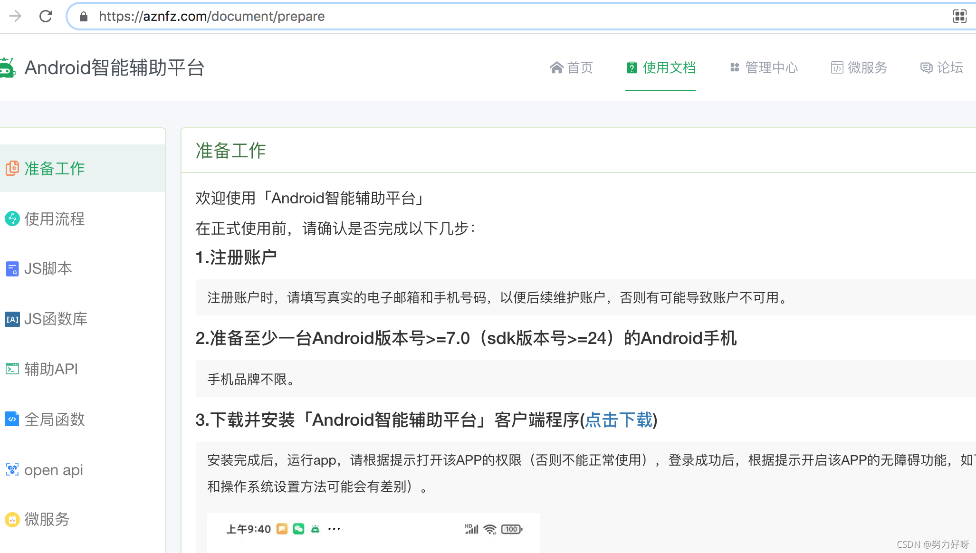The image size is (976, 553).
Task: Click the 使用流程 sidebar icon
Action: (x=12, y=219)
